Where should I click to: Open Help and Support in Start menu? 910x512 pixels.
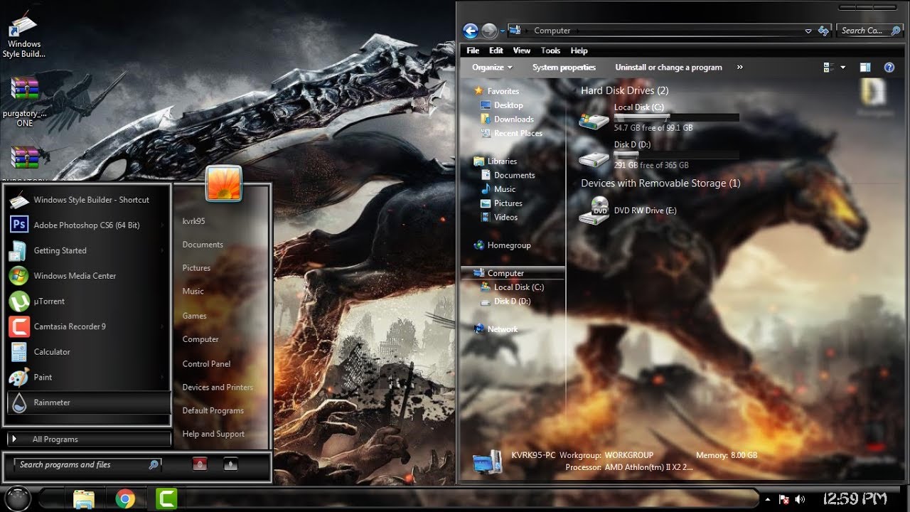coord(213,434)
